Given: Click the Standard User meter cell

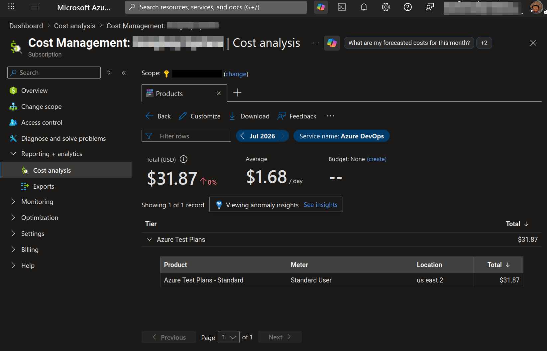Looking at the screenshot, I should click(x=311, y=280).
